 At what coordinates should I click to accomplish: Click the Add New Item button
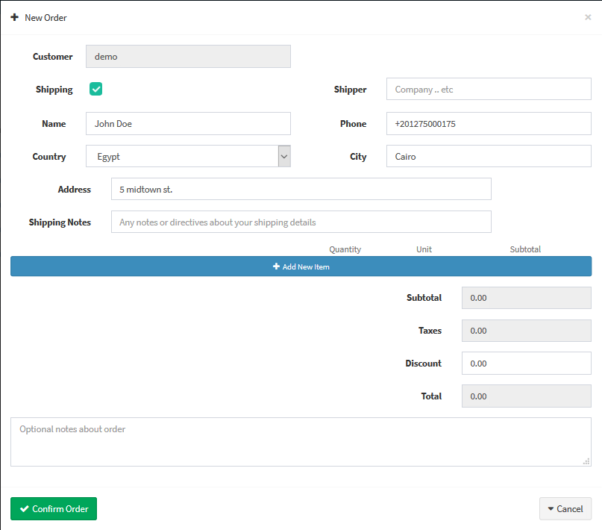tap(301, 266)
